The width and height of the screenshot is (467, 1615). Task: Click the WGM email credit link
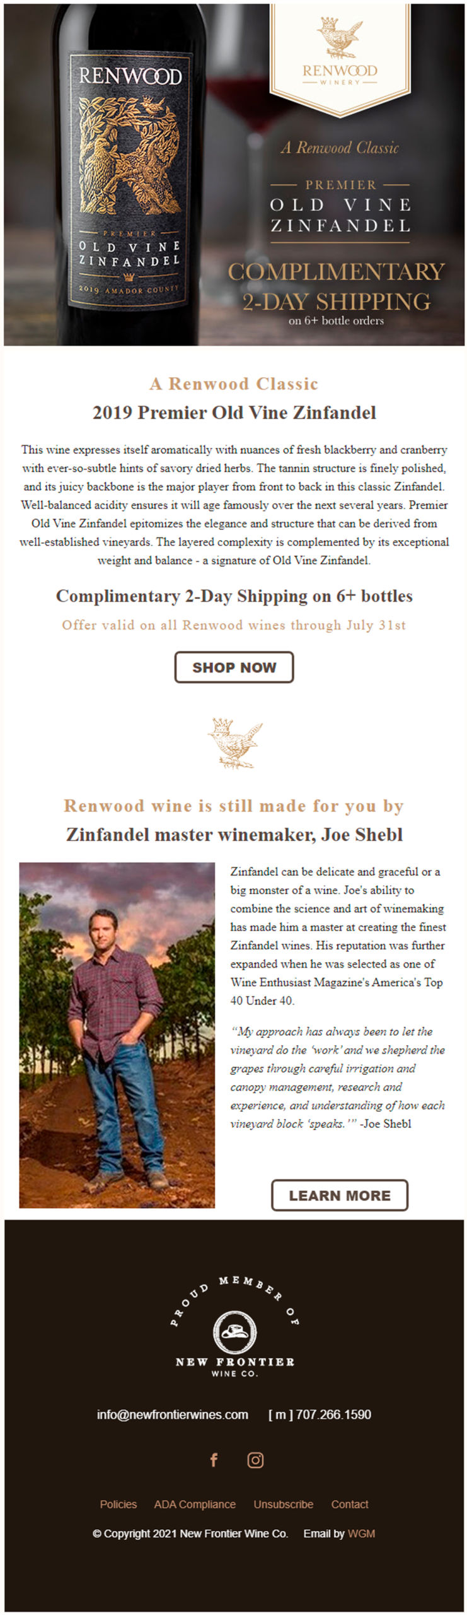[361, 1534]
